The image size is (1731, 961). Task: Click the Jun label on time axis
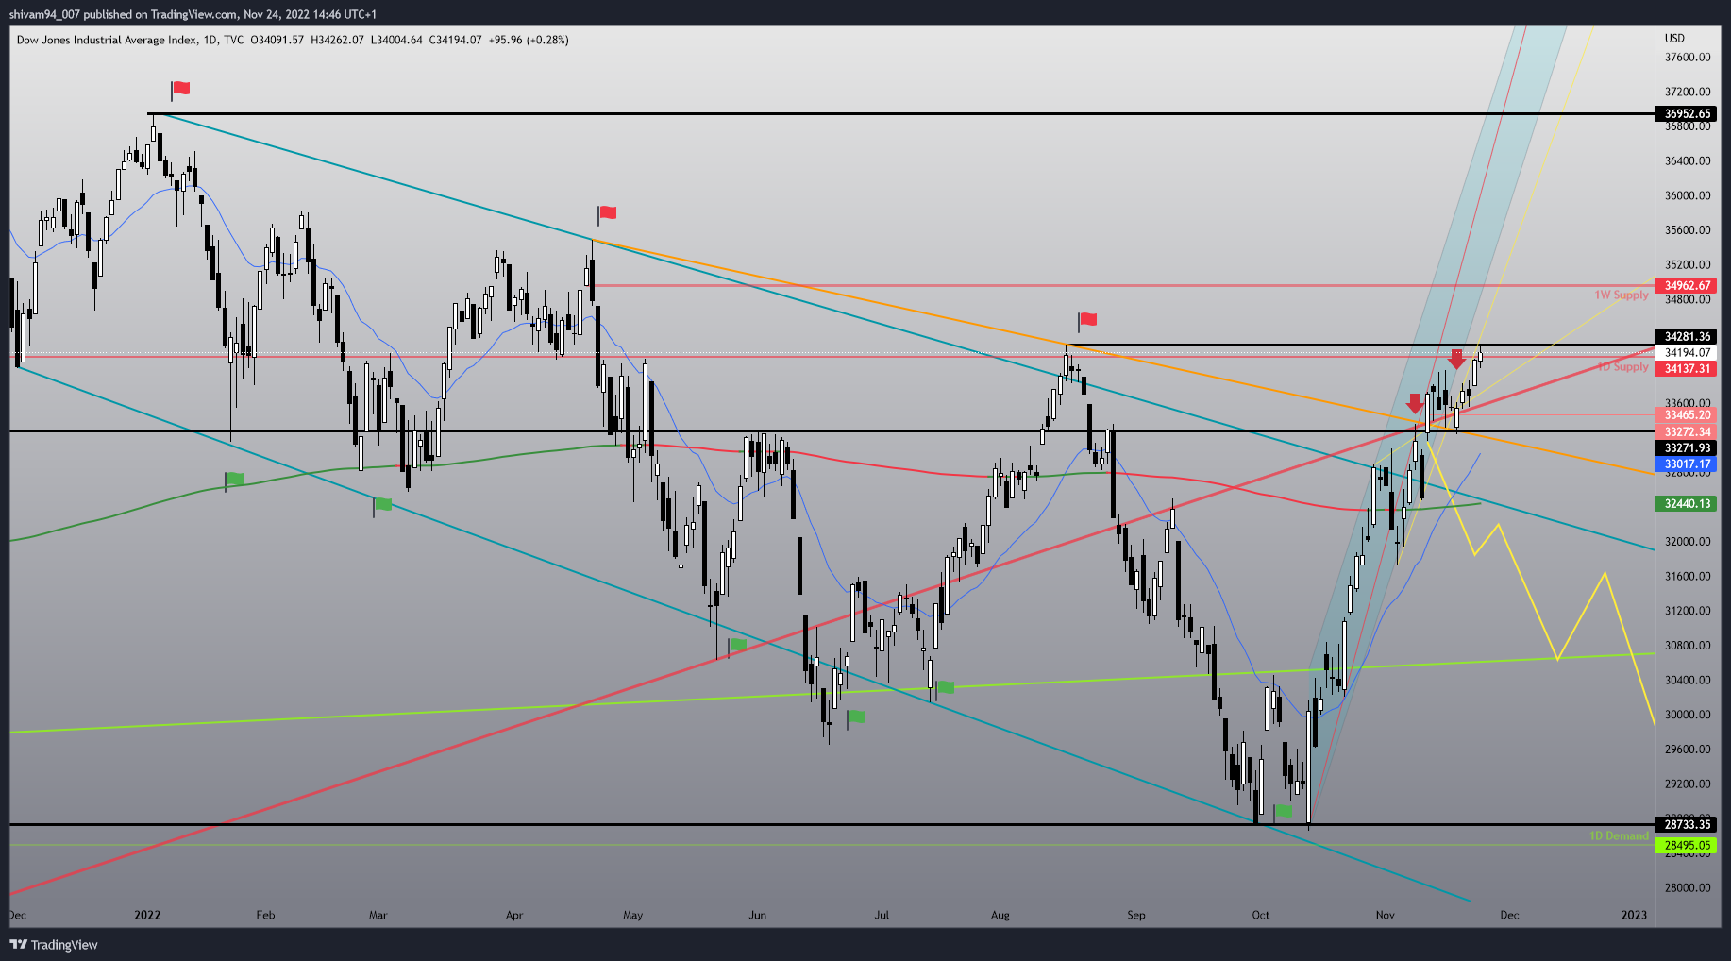757,916
